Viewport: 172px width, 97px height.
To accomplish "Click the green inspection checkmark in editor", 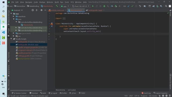I will [168, 13].
